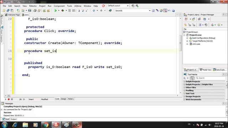Screen dimensions: 228x128
Task: Open the Structure side panel tab
Action: pos(2,20)
